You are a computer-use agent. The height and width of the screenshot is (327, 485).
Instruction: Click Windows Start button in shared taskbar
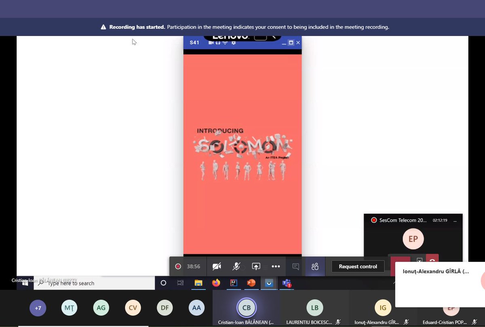coord(25,283)
